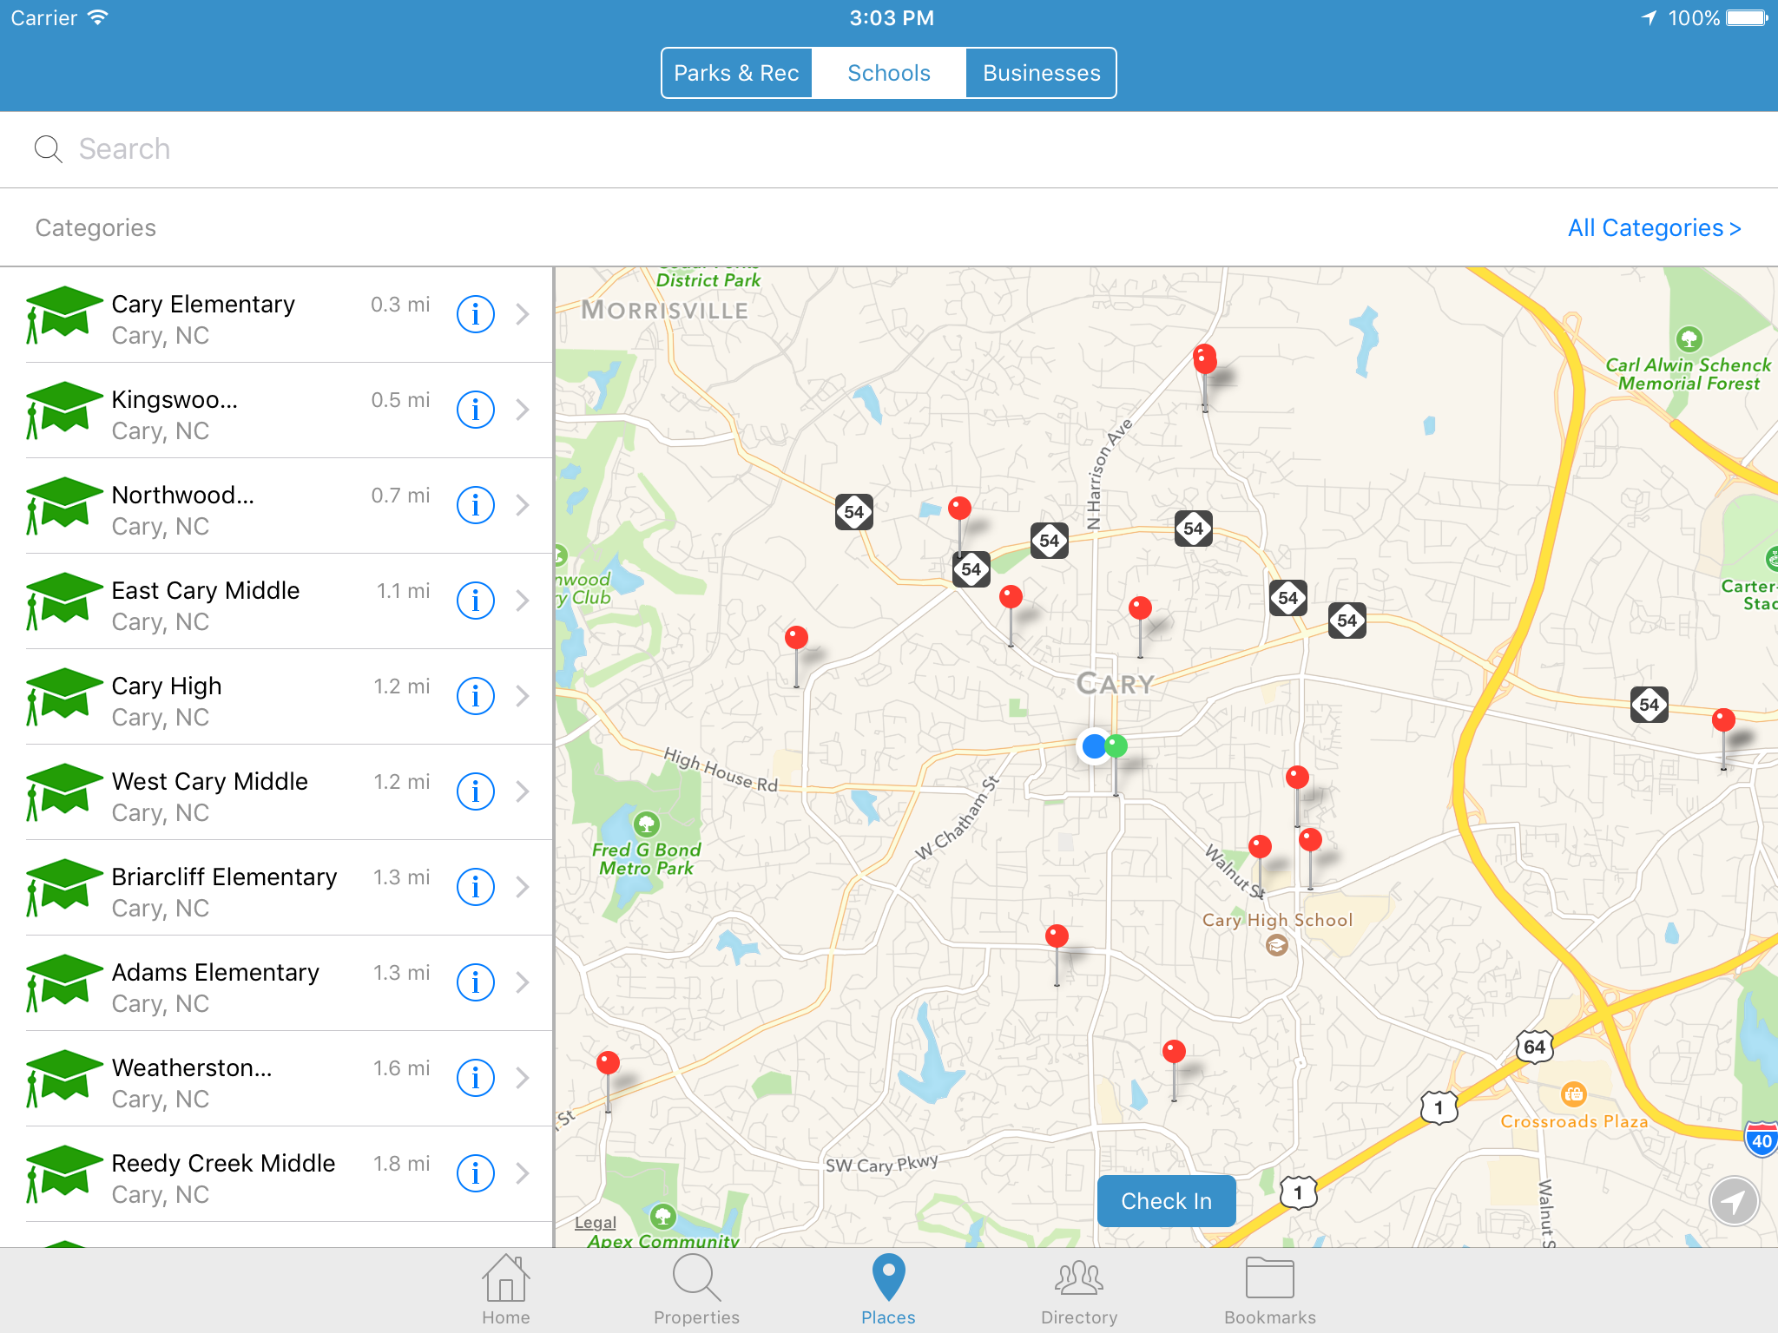
Task: Open info for East Cary Middle
Action: click(x=475, y=601)
